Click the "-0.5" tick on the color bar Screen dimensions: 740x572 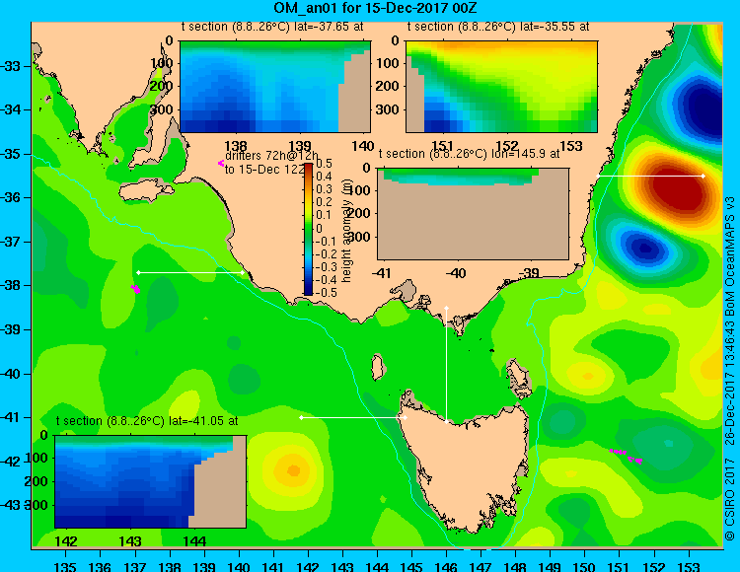[x=326, y=292]
